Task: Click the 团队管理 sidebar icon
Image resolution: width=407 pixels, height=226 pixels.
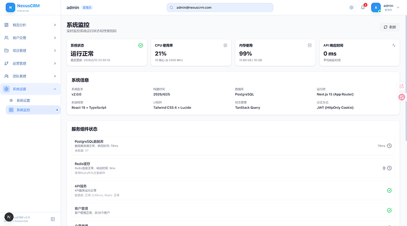Action: tap(6, 76)
